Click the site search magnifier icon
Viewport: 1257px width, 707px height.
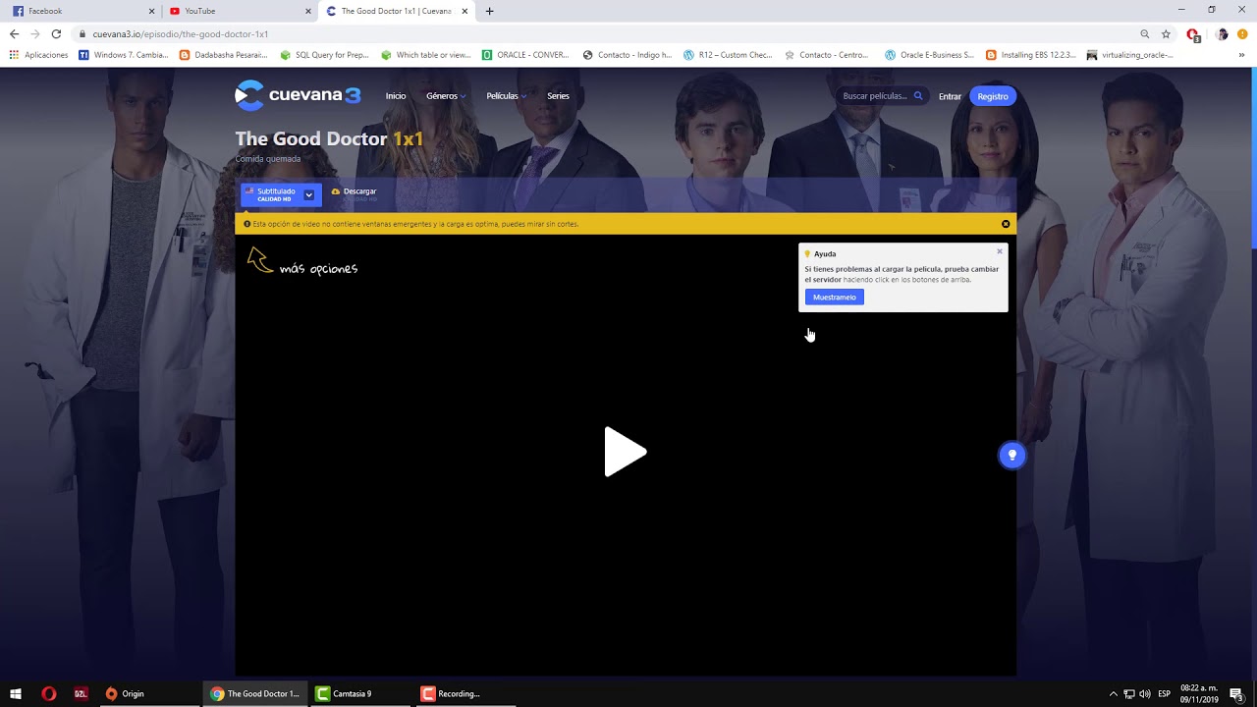pyautogui.click(x=918, y=96)
